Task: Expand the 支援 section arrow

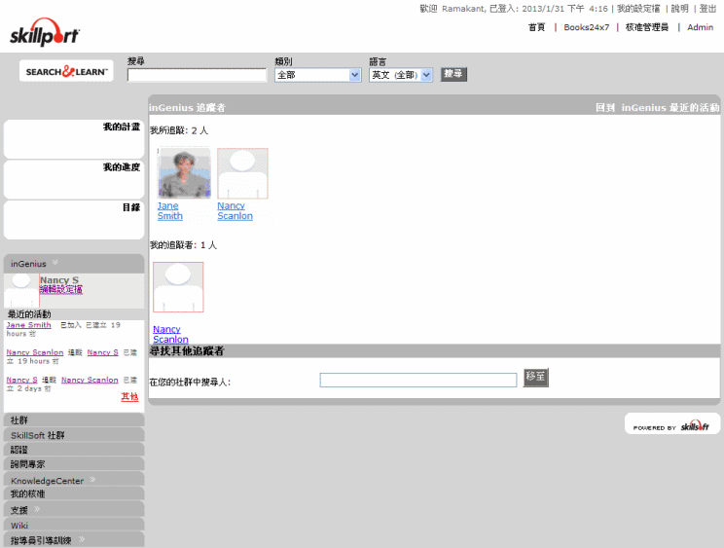Action: (37, 509)
